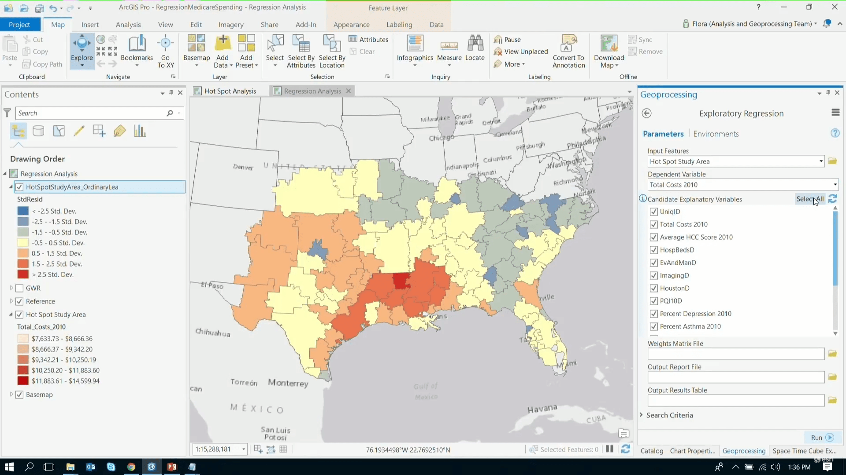The height and width of the screenshot is (475, 846).
Task: Click the Select All button
Action: click(809, 199)
